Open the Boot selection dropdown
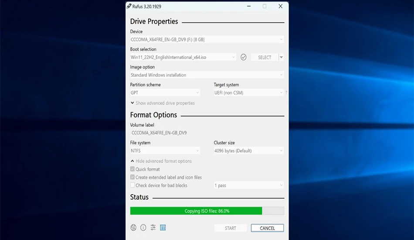This screenshot has height=240, width=414. pyautogui.click(x=183, y=57)
